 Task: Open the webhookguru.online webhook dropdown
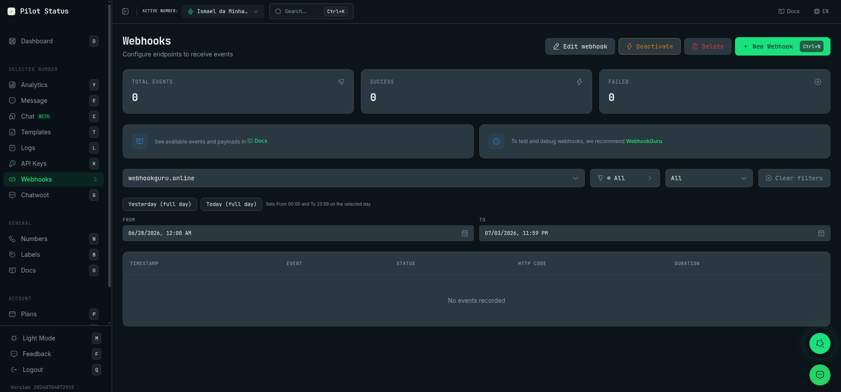353,178
